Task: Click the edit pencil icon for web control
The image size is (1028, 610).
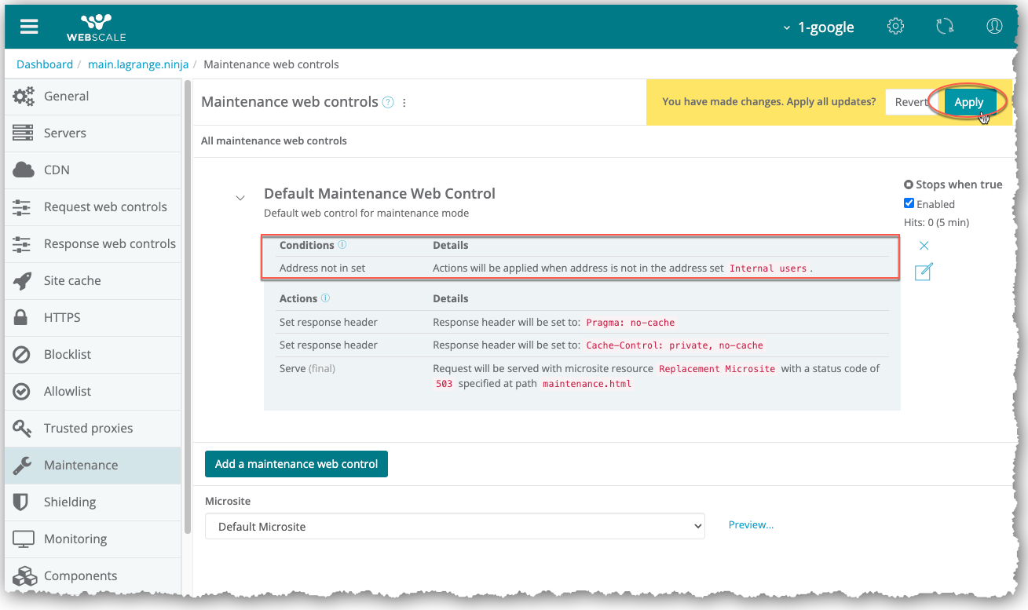Action: 924,272
